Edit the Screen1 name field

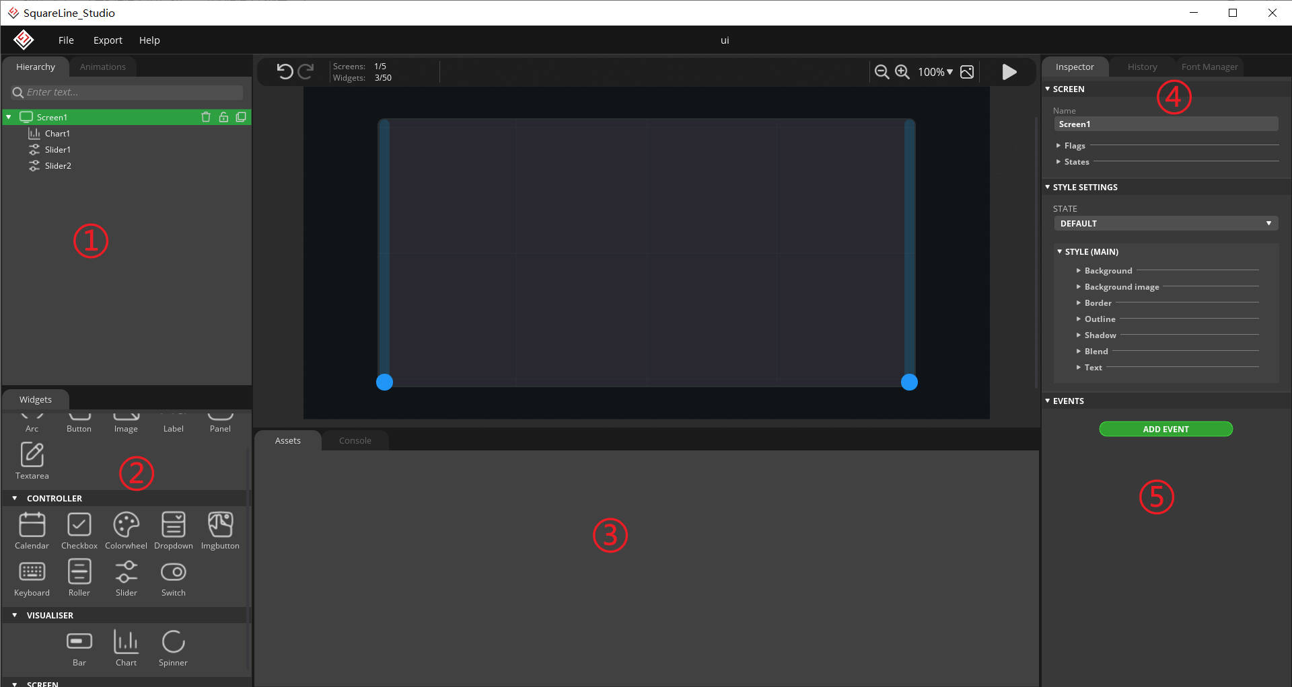[1166, 124]
